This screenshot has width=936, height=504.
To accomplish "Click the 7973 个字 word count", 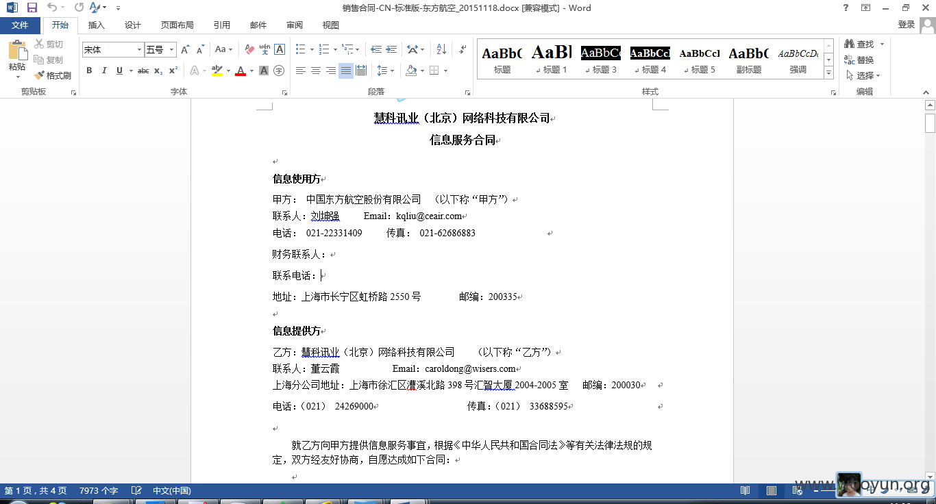I will (x=99, y=490).
